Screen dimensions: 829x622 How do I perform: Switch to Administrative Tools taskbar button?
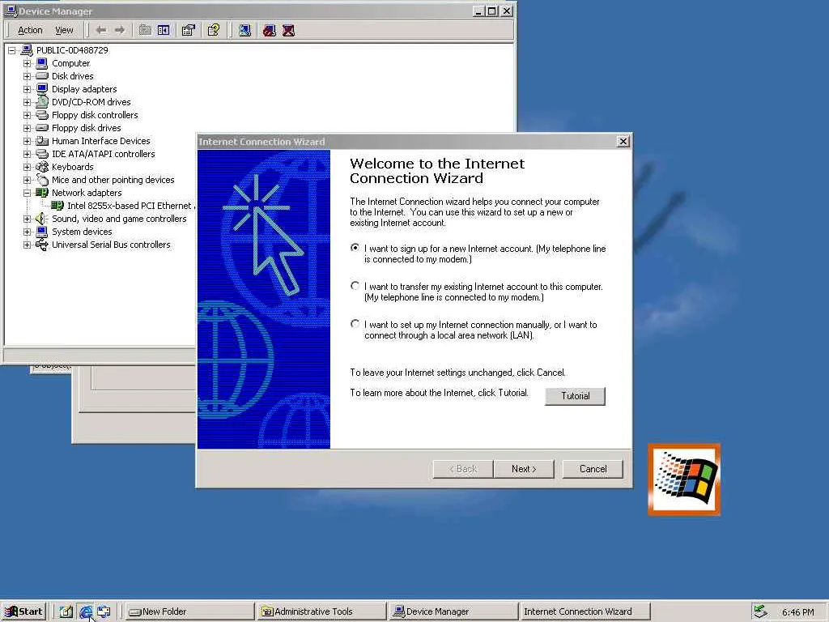click(322, 611)
